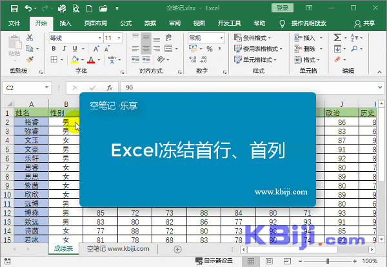
Task: Decrease font size icon
Action: click(107, 49)
